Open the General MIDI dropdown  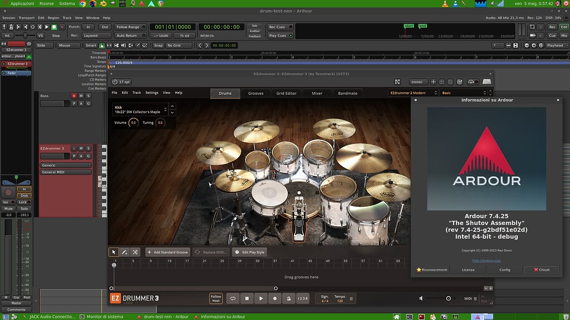66,172
